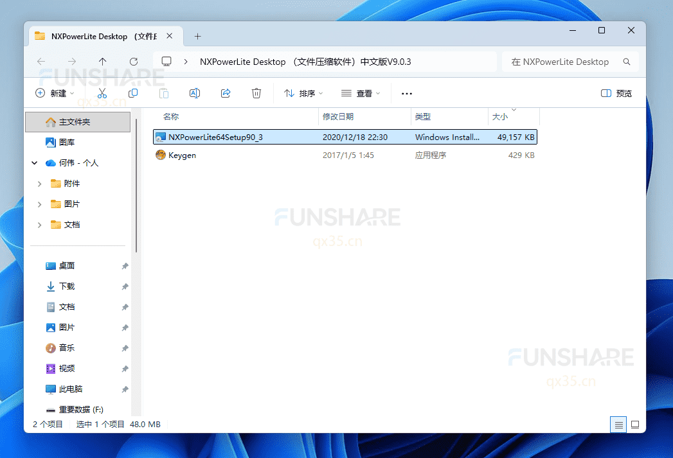
Task: Go up one folder level
Action: (x=103, y=62)
